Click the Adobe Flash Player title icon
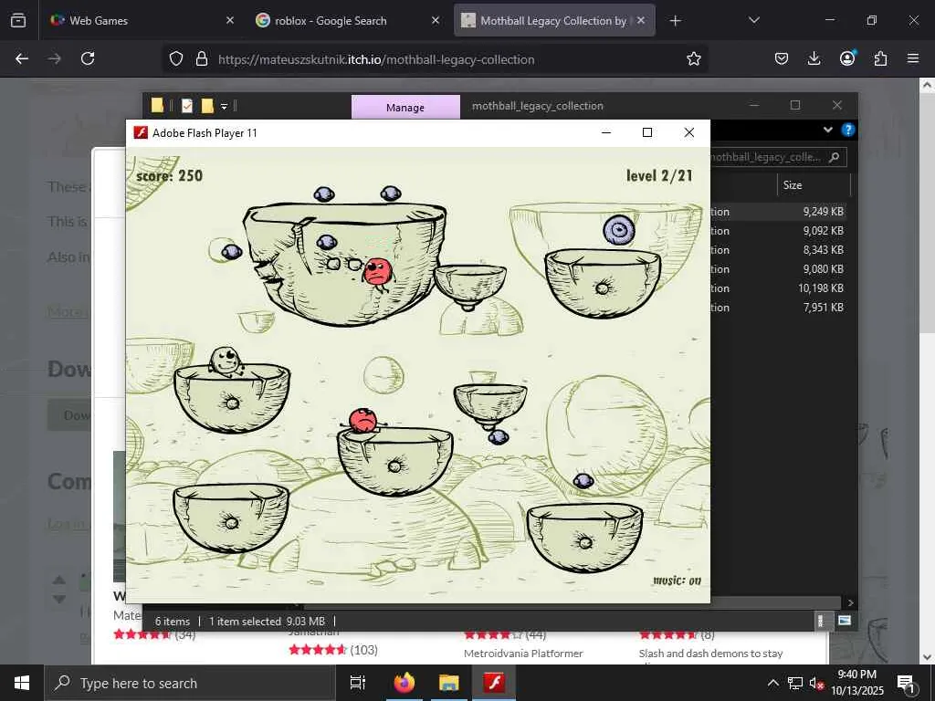Viewport: 935px width, 701px height. (x=141, y=132)
